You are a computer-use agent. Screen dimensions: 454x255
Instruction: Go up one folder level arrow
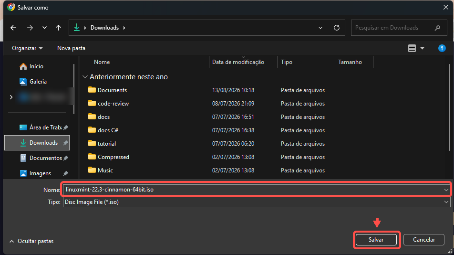tap(58, 28)
